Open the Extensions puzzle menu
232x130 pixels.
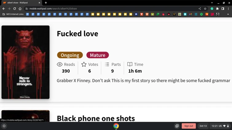(217, 9)
